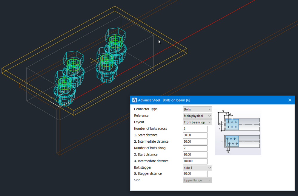Click the UCS axis icon in the viewport
The height and width of the screenshot is (196, 298).
pos(62,99)
